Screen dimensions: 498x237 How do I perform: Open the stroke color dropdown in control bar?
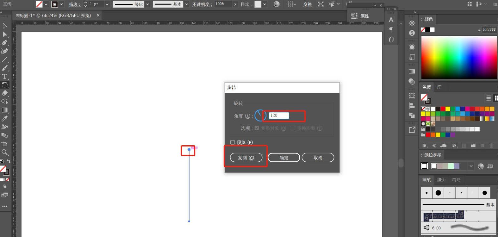[x=61, y=4]
